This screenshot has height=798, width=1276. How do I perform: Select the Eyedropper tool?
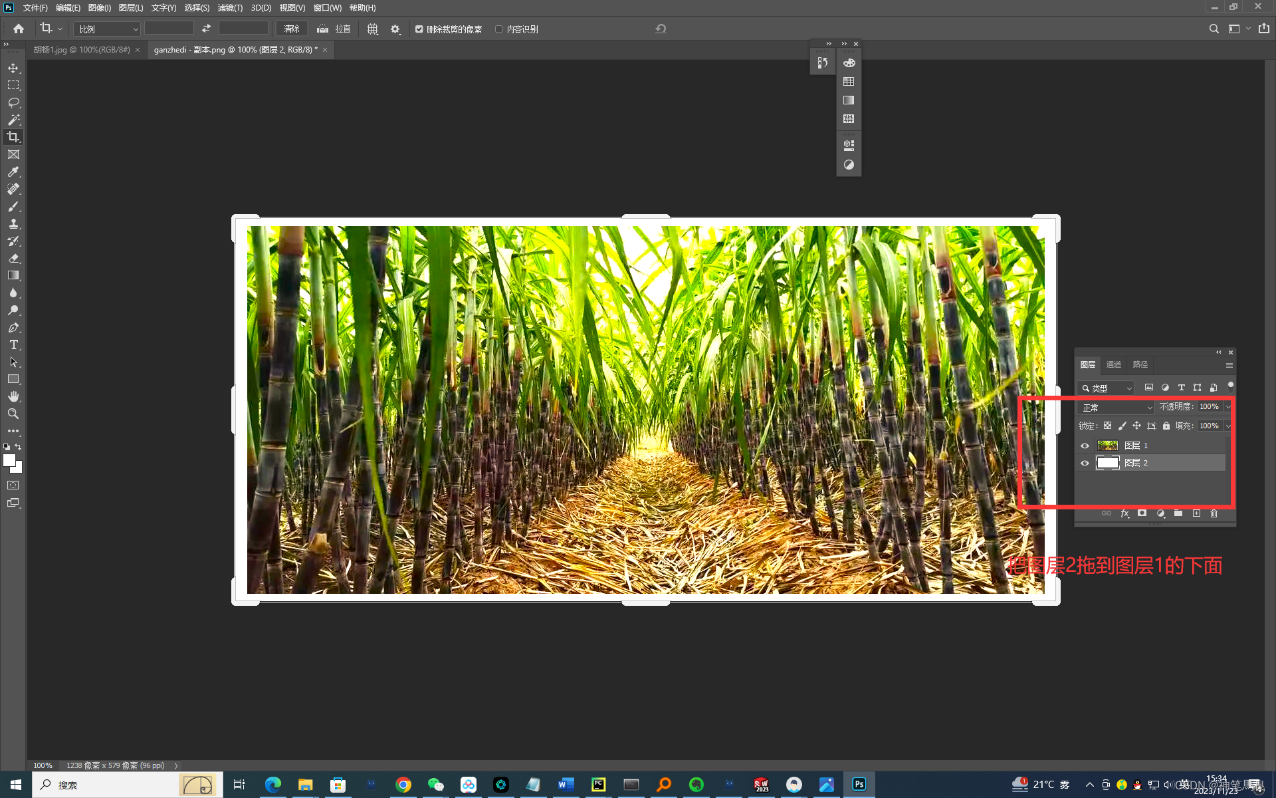(13, 172)
